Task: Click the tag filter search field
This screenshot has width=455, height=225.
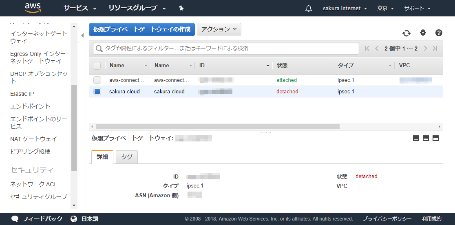Action: pyautogui.click(x=226, y=48)
